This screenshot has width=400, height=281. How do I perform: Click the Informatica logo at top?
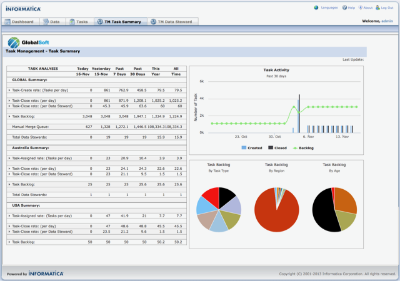(23, 9)
